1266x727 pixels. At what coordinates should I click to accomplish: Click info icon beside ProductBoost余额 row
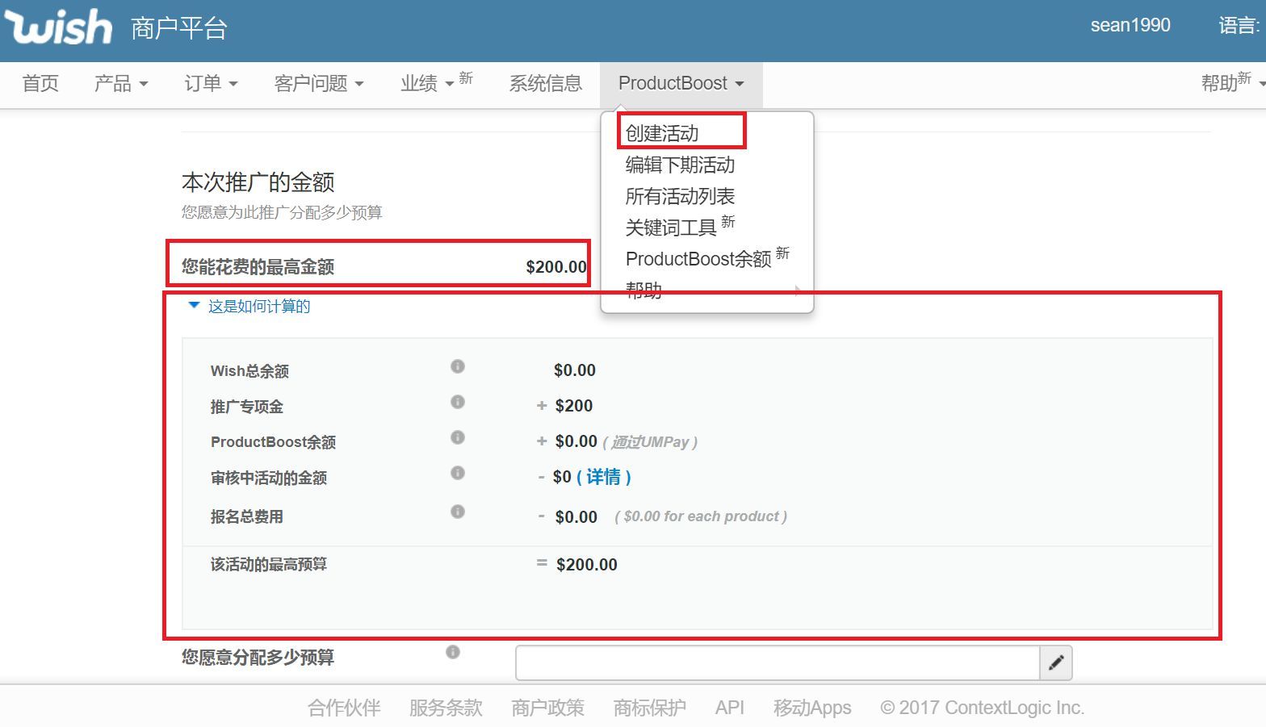[x=458, y=437]
